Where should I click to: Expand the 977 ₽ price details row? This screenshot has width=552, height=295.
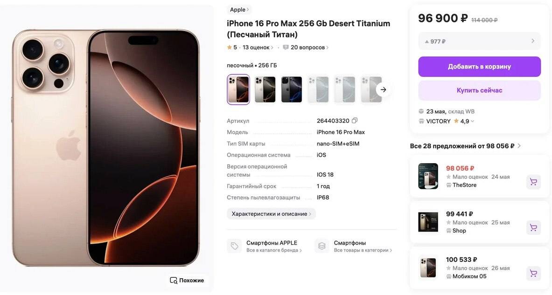tap(480, 41)
